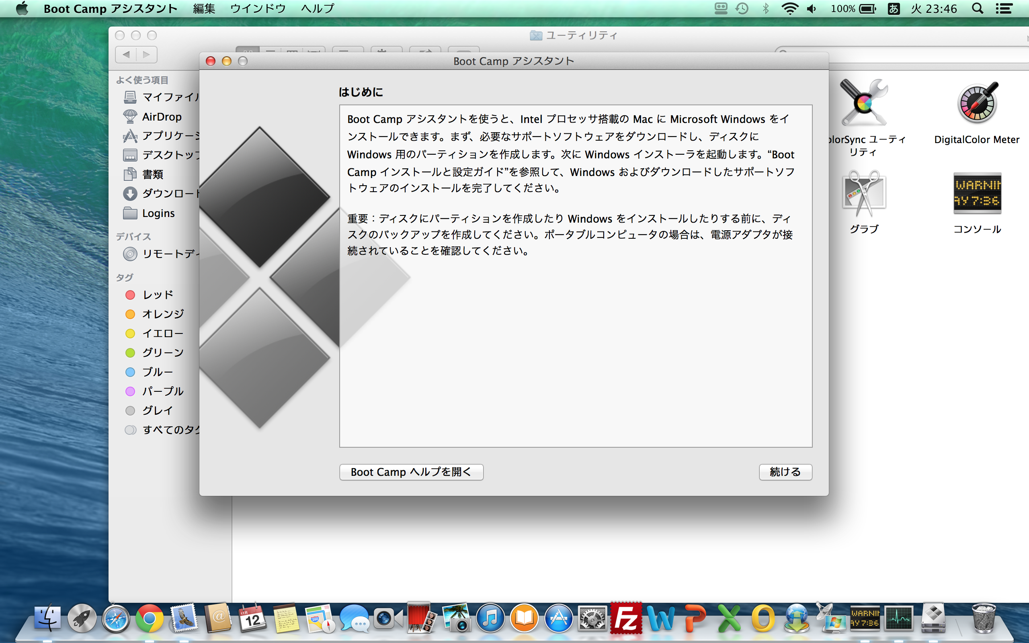Select the レッド red tag

157,295
